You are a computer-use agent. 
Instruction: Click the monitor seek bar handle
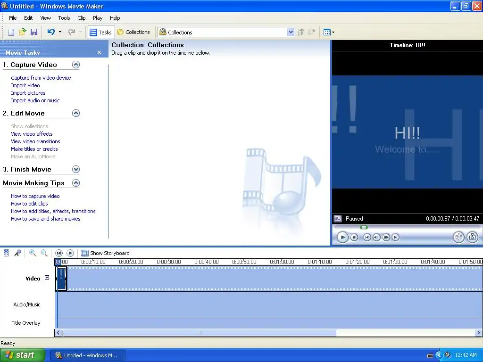pos(364,228)
